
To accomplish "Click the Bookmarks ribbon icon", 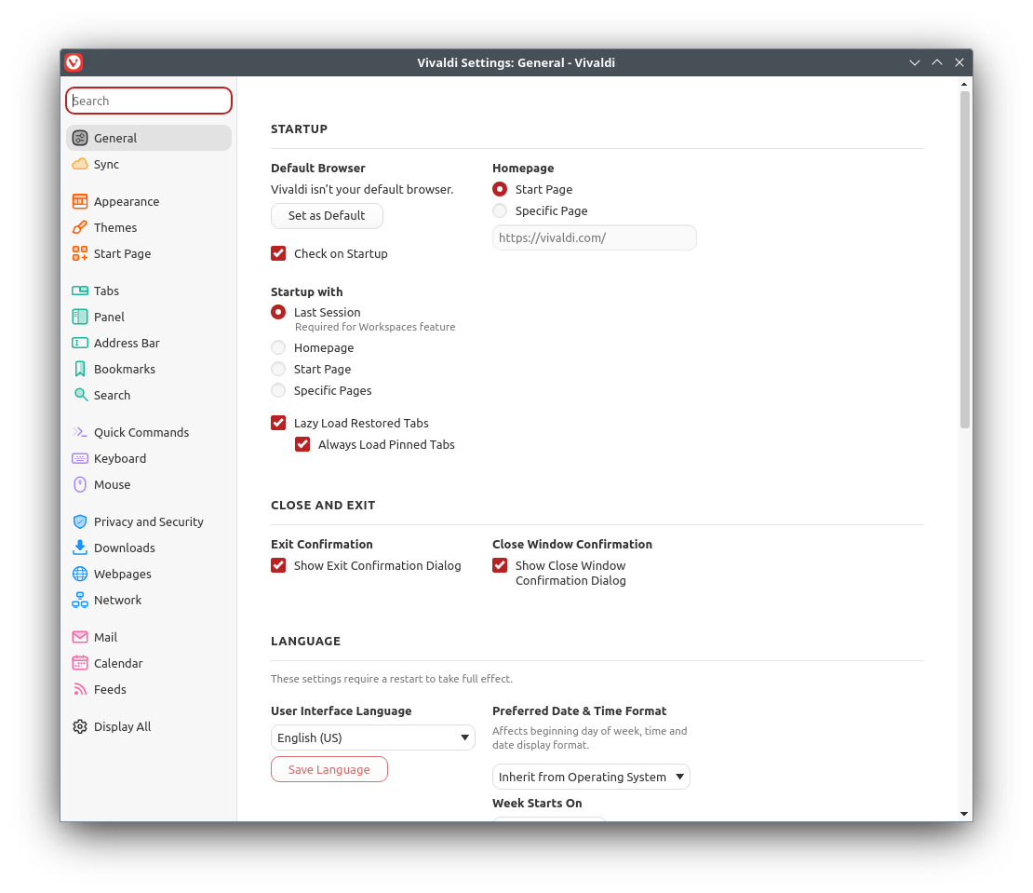I will (x=80, y=369).
